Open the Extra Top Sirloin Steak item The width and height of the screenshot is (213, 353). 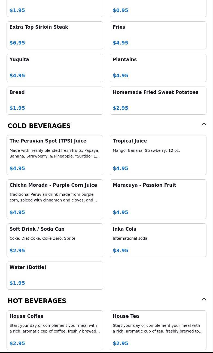(55, 35)
